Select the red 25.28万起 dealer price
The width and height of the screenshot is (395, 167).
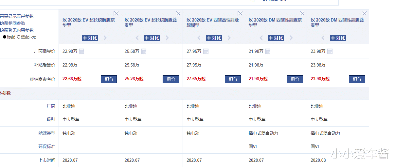pyautogui.click(x=134, y=79)
